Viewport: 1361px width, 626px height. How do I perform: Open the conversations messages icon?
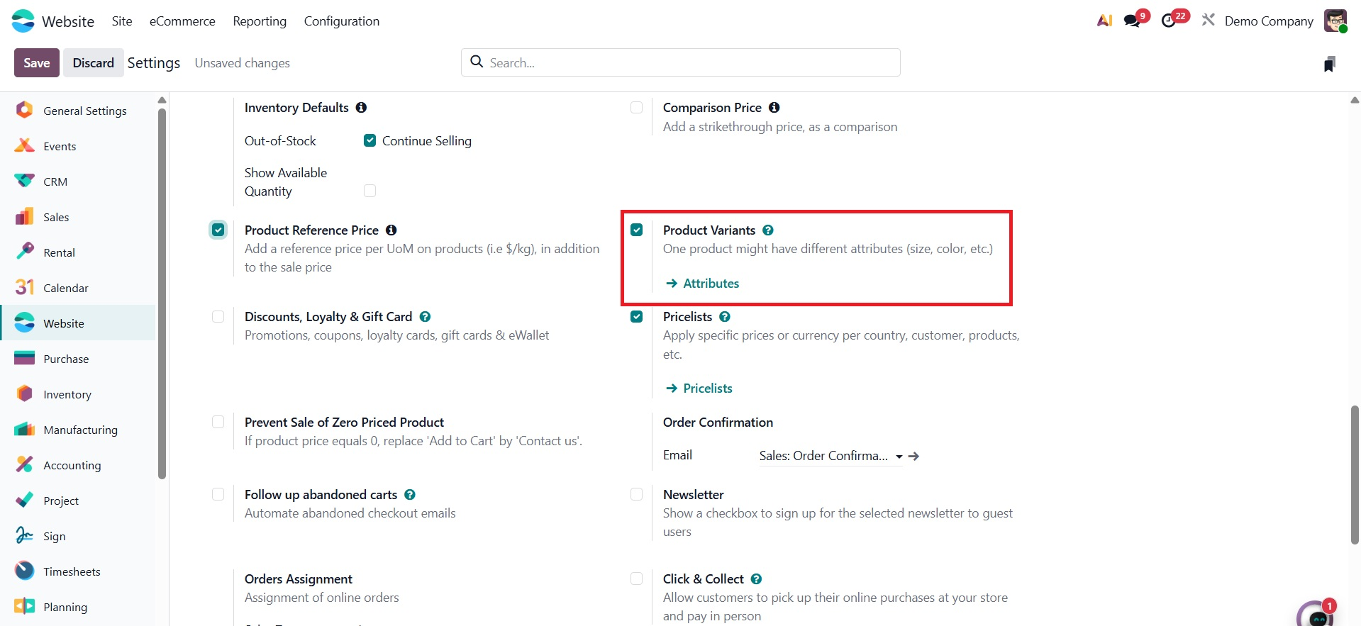(x=1133, y=21)
